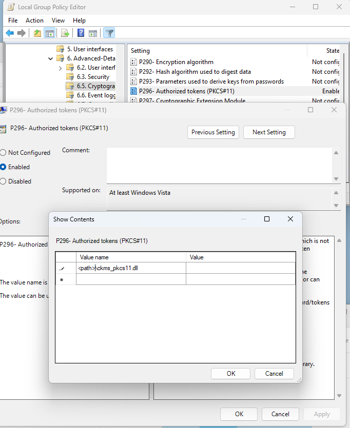Click the Back arrow toolbar icon

pyautogui.click(x=10, y=33)
